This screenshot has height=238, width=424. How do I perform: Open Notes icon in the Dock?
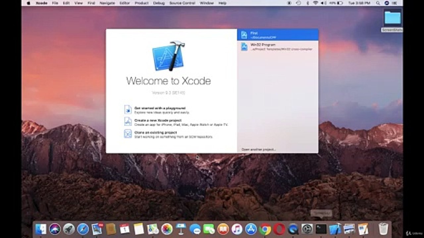pos(139,229)
